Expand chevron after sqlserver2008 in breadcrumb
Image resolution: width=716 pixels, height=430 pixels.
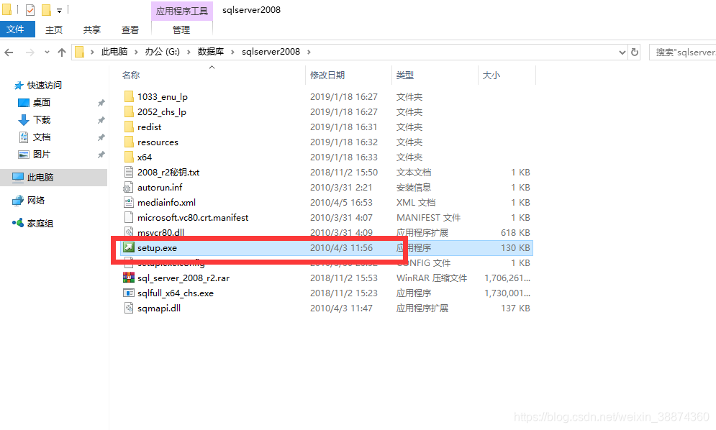tap(309, 52)
